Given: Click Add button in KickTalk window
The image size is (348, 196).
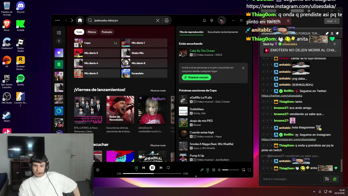Looking at the screenshot, I should point(332,21).
